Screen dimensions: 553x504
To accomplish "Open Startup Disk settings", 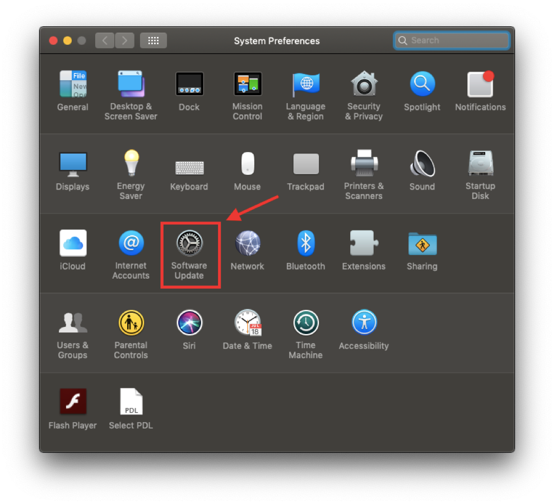I will pyautogui.click(x=480, y=164).
